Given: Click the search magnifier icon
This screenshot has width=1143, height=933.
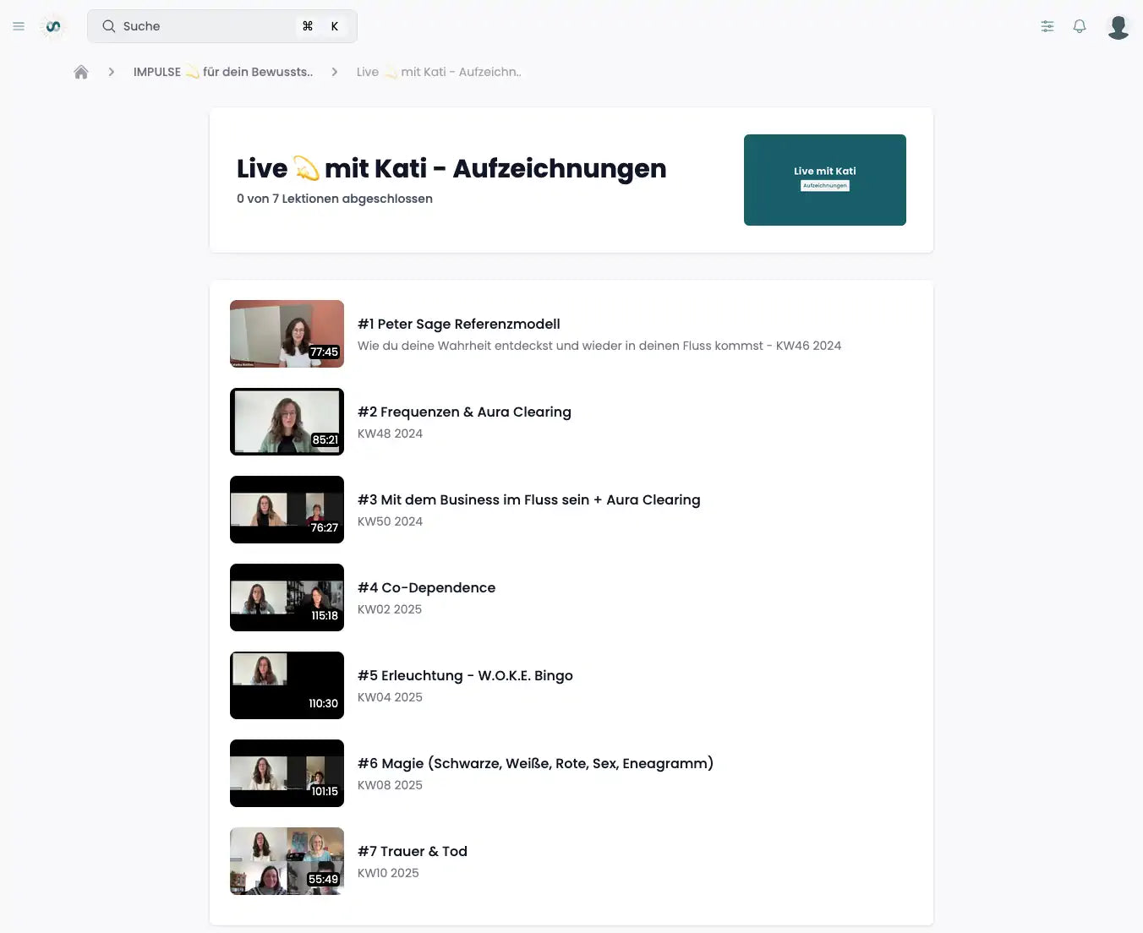Looking at the screenshot, I should point(109,26).
